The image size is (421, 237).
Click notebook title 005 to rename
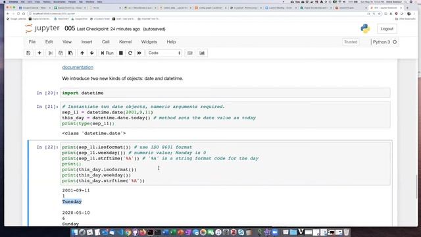(70, 28)
